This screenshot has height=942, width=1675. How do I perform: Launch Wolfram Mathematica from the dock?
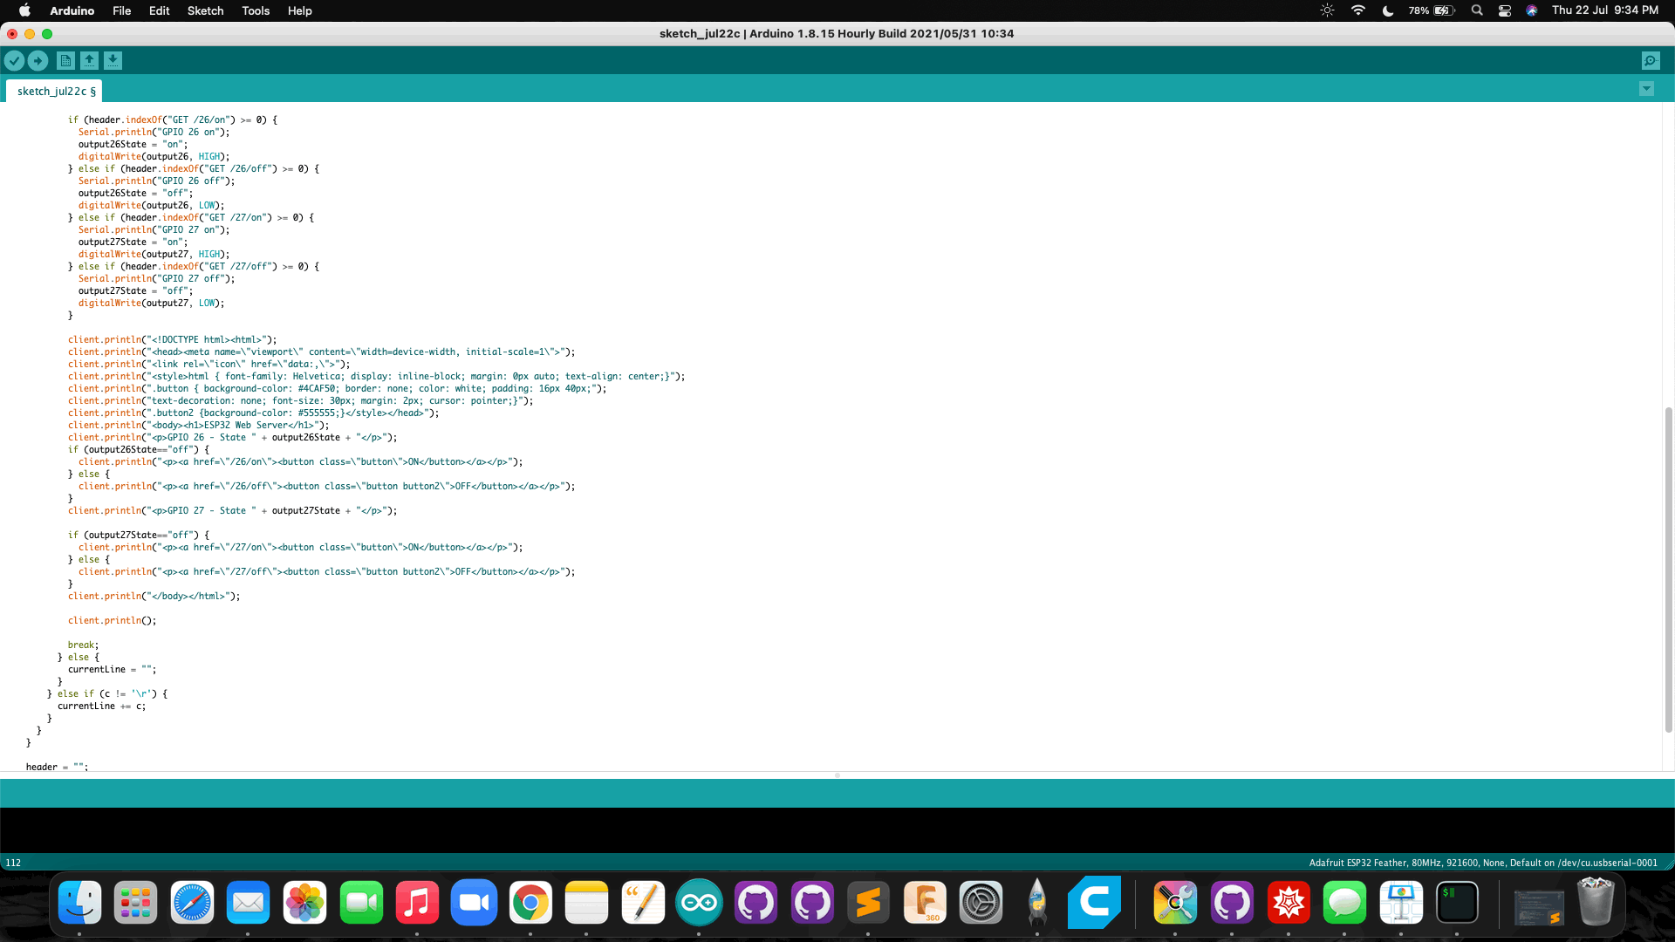[1289, 902]
